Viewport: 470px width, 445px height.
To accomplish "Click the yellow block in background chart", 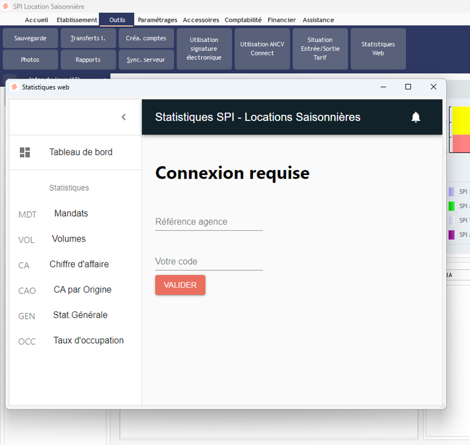I will 461,121.
